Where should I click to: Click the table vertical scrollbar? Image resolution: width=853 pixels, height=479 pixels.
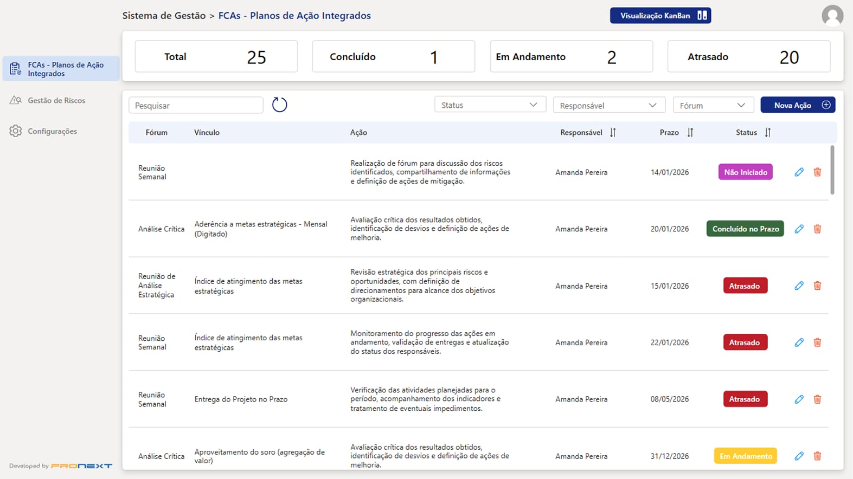pyautogui.click(x=832, y=170)
